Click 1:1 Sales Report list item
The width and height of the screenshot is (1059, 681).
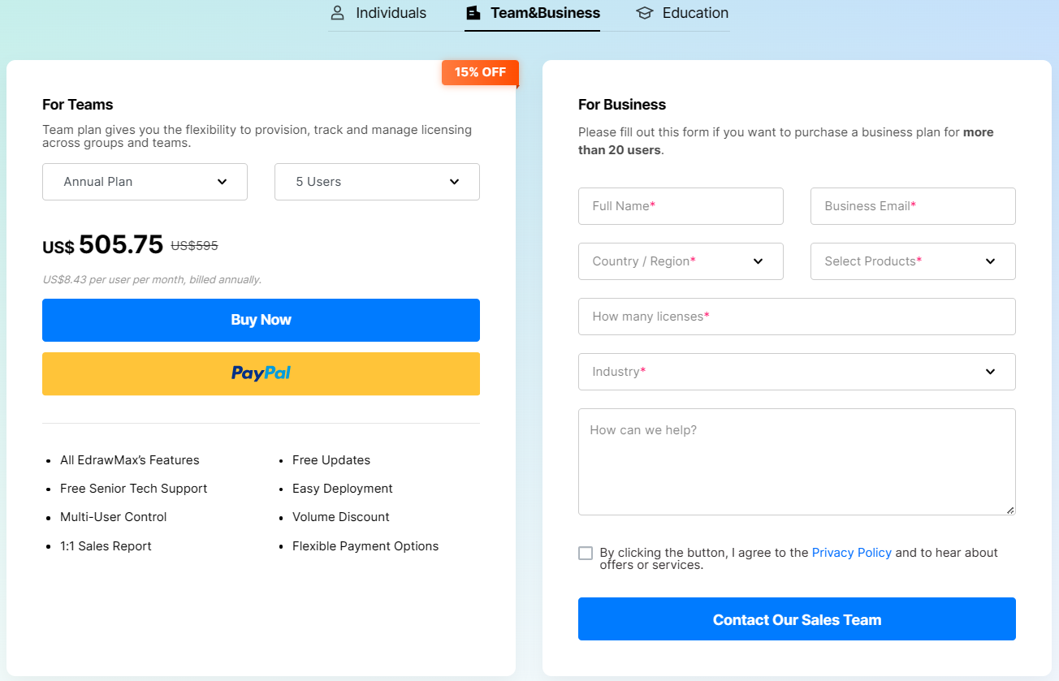[x=106, y=546]
